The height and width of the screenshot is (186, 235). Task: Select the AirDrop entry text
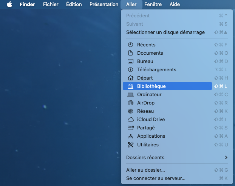coord(146,103)
